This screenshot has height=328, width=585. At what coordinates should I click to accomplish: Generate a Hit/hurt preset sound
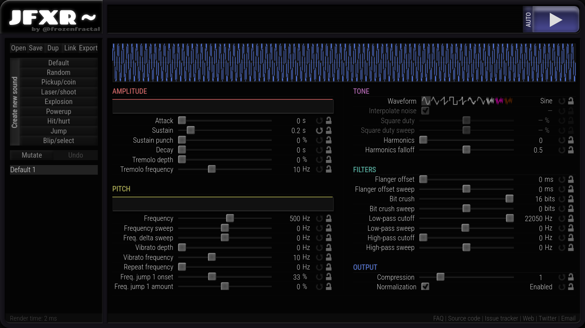pos(59,121)
